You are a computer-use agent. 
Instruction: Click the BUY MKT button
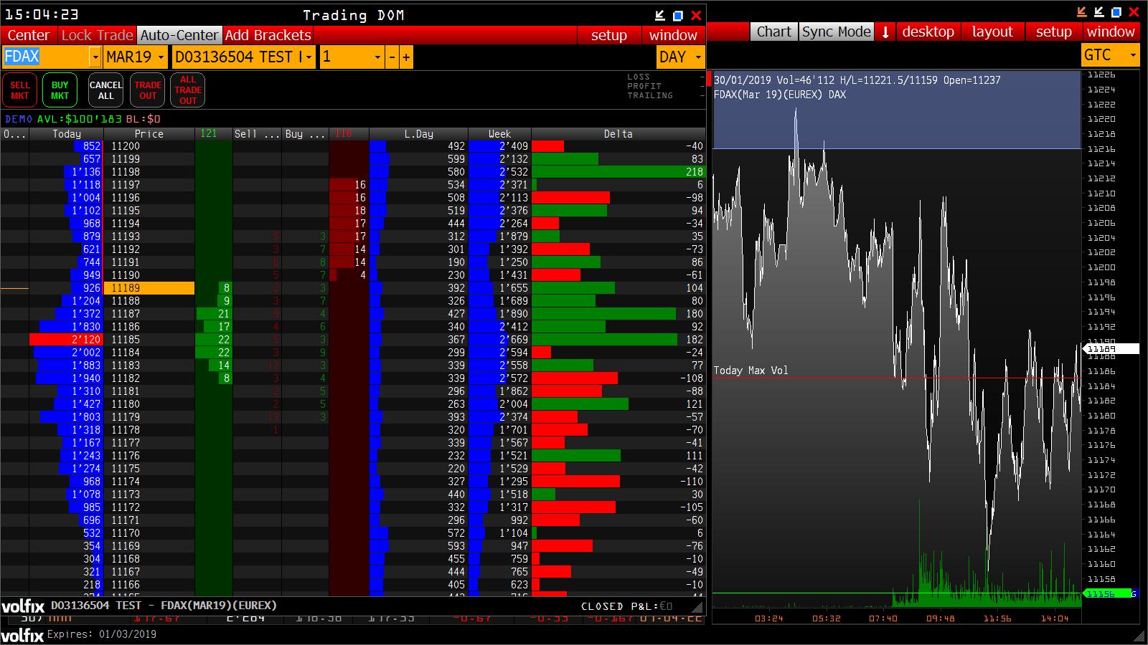click(x=60, y=90)
